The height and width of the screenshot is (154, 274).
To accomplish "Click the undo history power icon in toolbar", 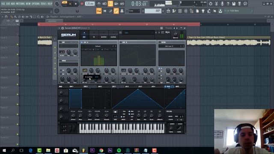I will click(211, 3).
